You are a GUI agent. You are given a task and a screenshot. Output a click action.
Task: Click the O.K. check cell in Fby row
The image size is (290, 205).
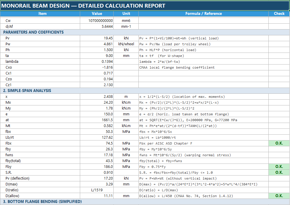(x=279, y=167)
